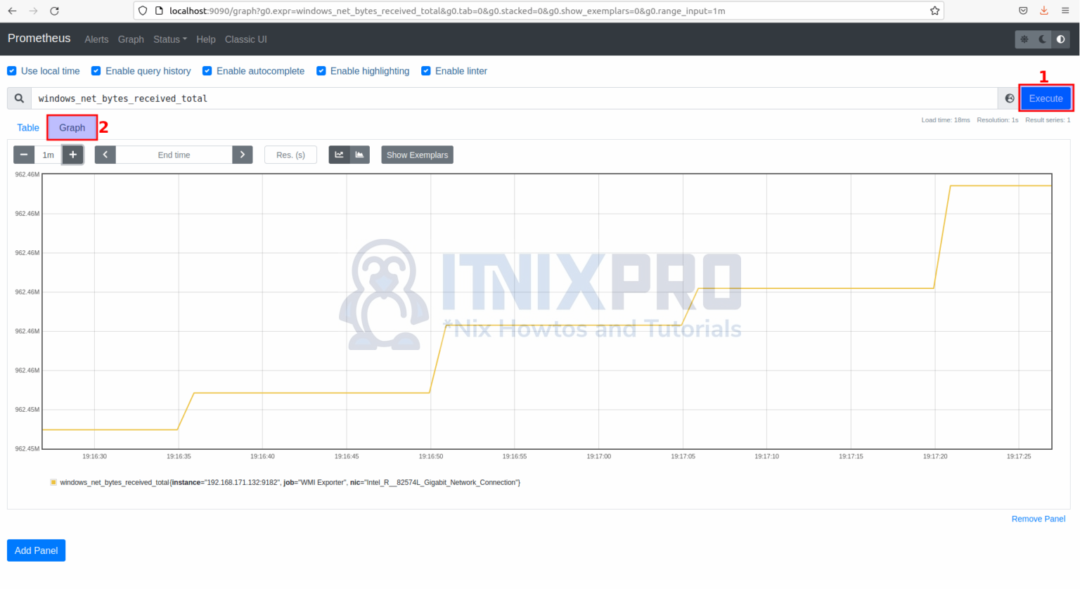The height and width of the screenshot is (589, 1080).
Task: Advance end time with the right chevron
Action: tap(242, 155)
